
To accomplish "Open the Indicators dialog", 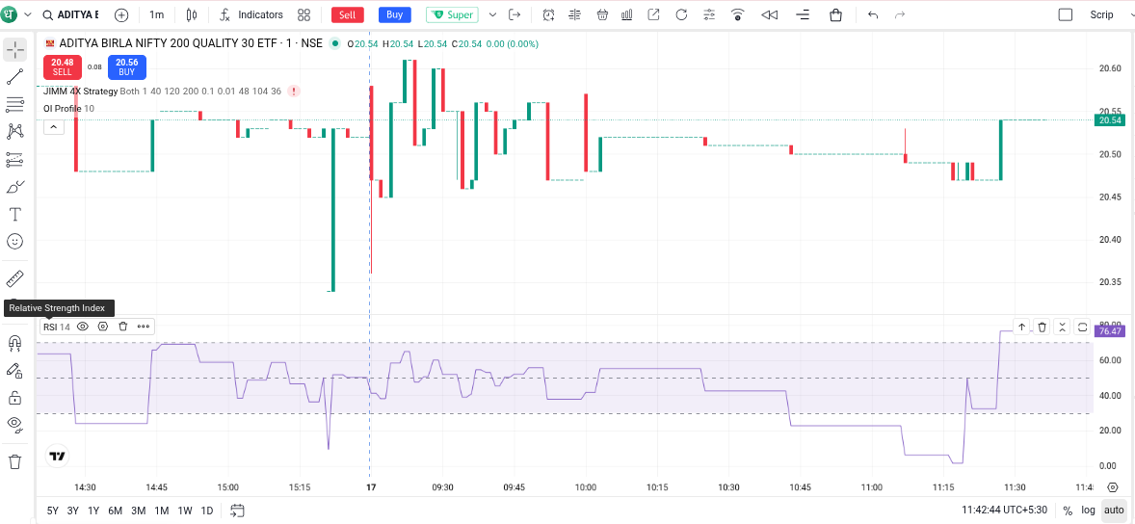I will tap(251, 14).
